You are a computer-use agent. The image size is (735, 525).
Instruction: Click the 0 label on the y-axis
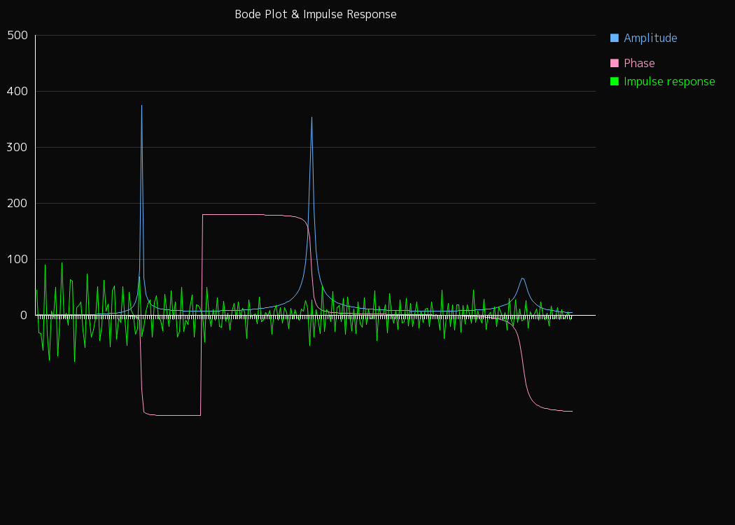coord(23,316)
